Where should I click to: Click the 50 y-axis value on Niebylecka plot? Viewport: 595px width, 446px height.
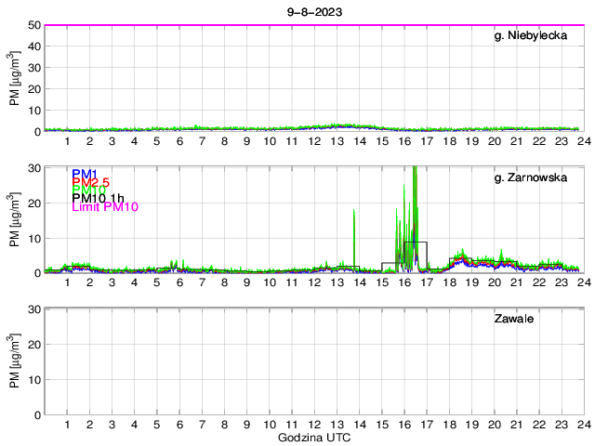[33, 25]
